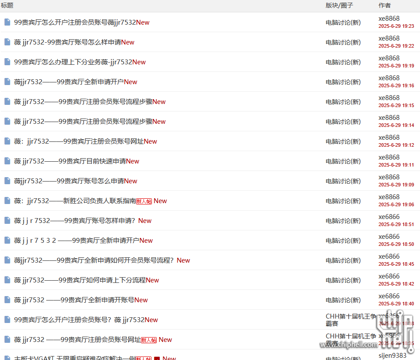Click the document icon beside 99贵宾厅账号怎样申请？ thread
This screenshot has width=420, height=360.
(7, 220)
